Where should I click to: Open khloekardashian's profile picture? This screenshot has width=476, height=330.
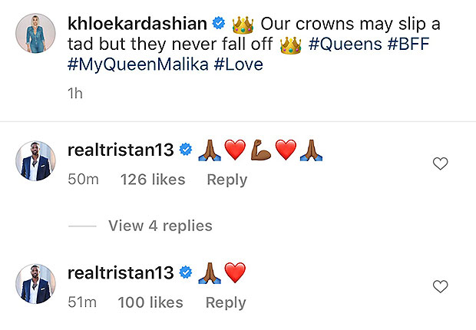coord(35,35)
